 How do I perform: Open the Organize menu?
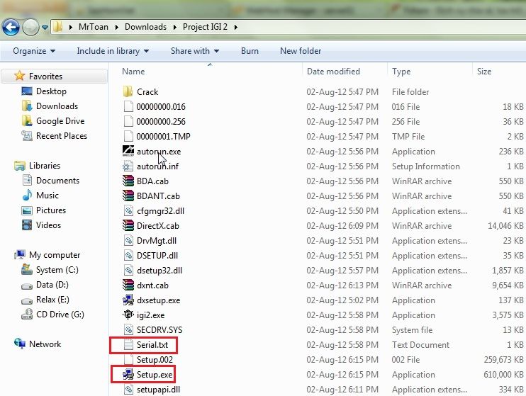[34, 51]
